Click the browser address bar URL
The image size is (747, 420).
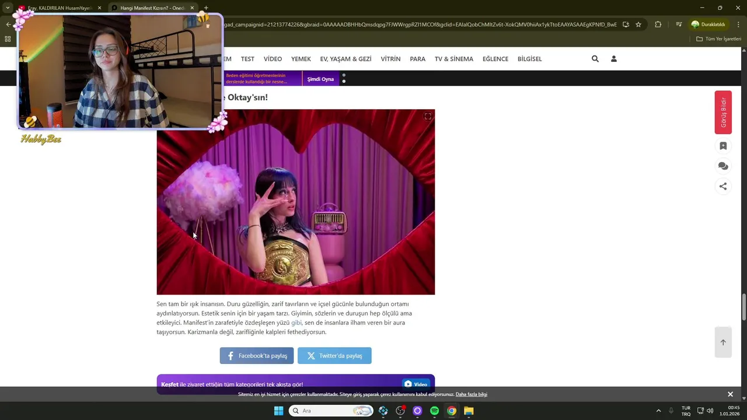click(420, 24)
